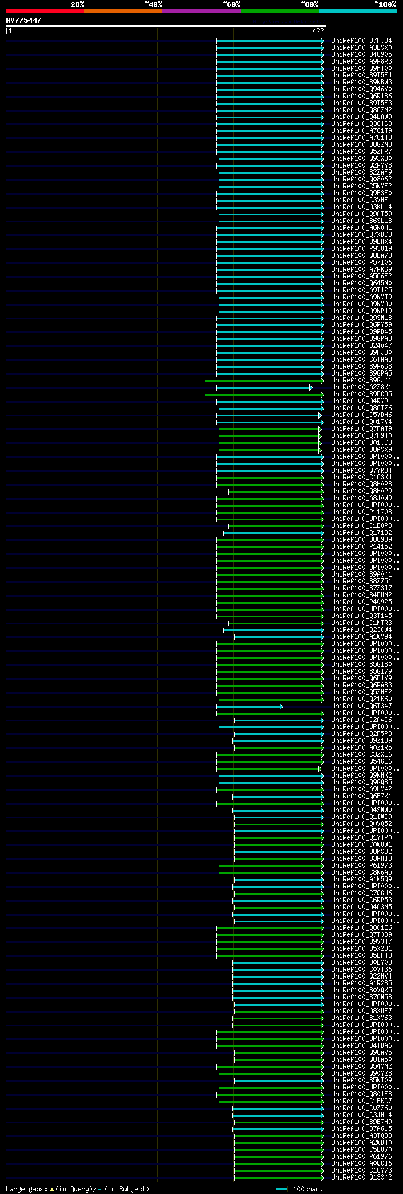Image resolution: width=403 pixels, height=1194 pixels.
Task: Select label UniRef100_B6SLL8
Action: [361, 221]
